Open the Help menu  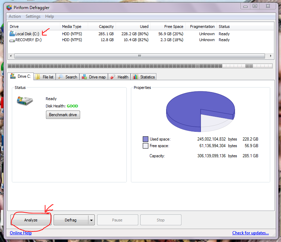pyautogui.click(x=49, y=16)
